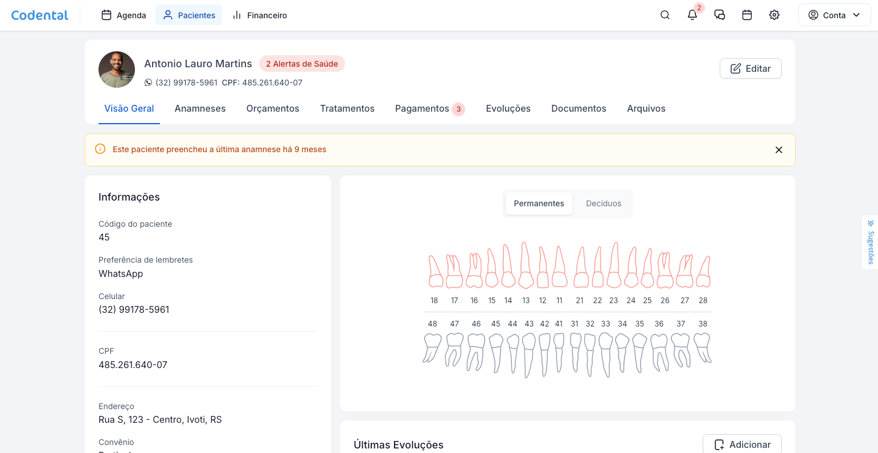Image resolution: width=878 pixels, height=453 pixels.
Task: Dismiss the anamnese warning banner
Action: (x=779, y=150)
